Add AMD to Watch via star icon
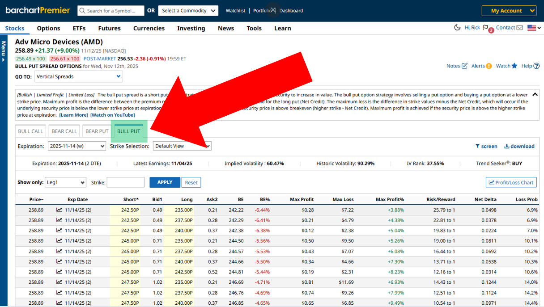The image size is (544, 307). [x=514, y=66]
